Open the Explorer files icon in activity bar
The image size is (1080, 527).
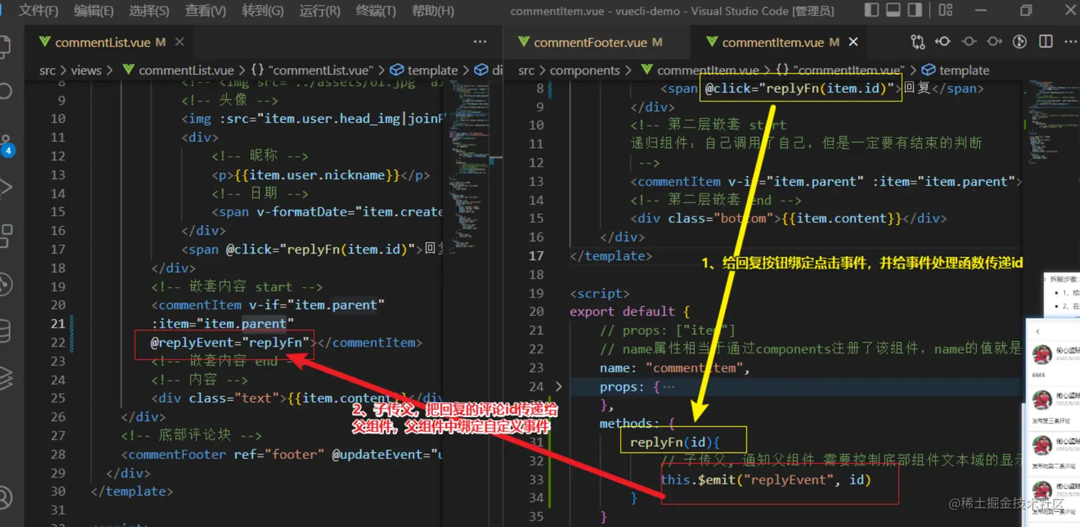6,47
